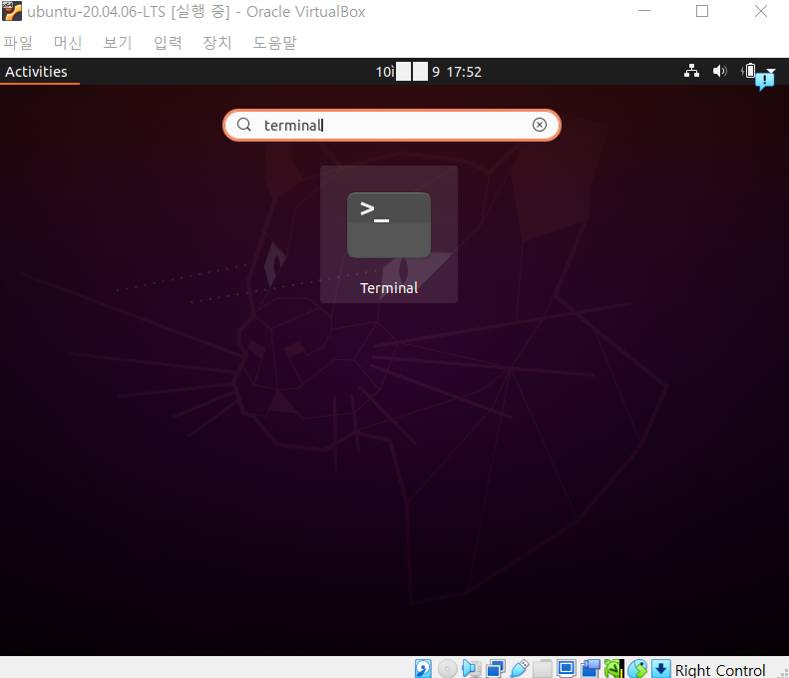The image size is (789, 678).
Task: Maximize the VirtualBox window
Action: point(702,11)
